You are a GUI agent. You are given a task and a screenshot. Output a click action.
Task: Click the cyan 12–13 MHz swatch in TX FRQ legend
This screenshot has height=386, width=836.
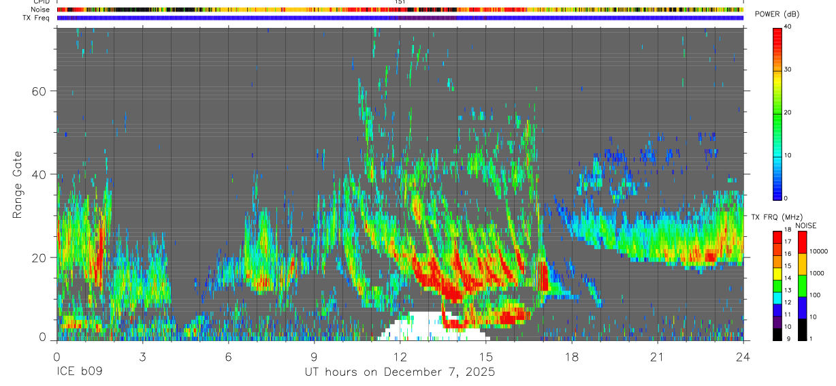coord(777,297)
